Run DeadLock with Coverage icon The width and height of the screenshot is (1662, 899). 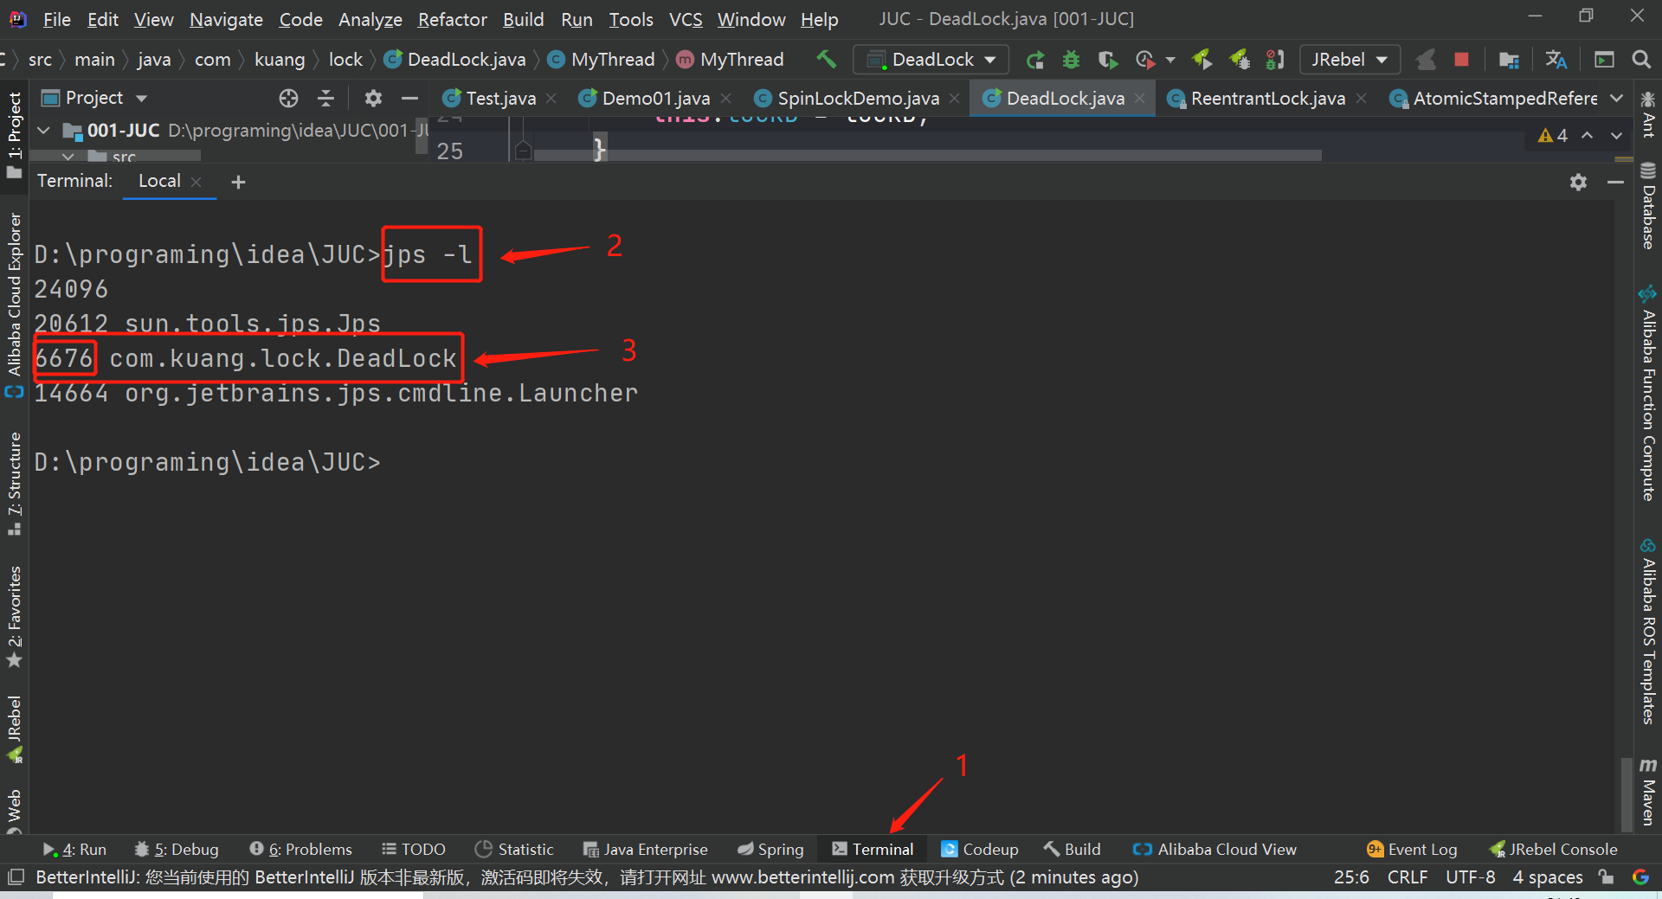(1108, 60)
